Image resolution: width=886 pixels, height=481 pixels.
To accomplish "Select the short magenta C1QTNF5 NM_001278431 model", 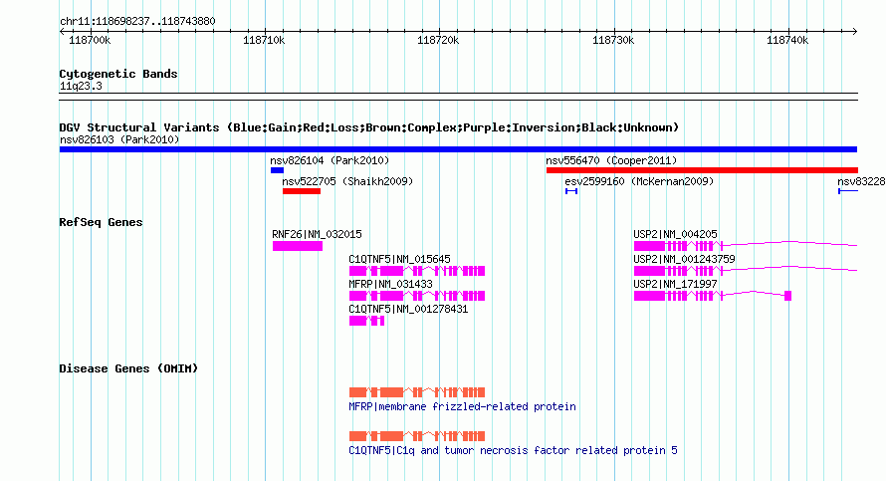I will coord(366,321).
